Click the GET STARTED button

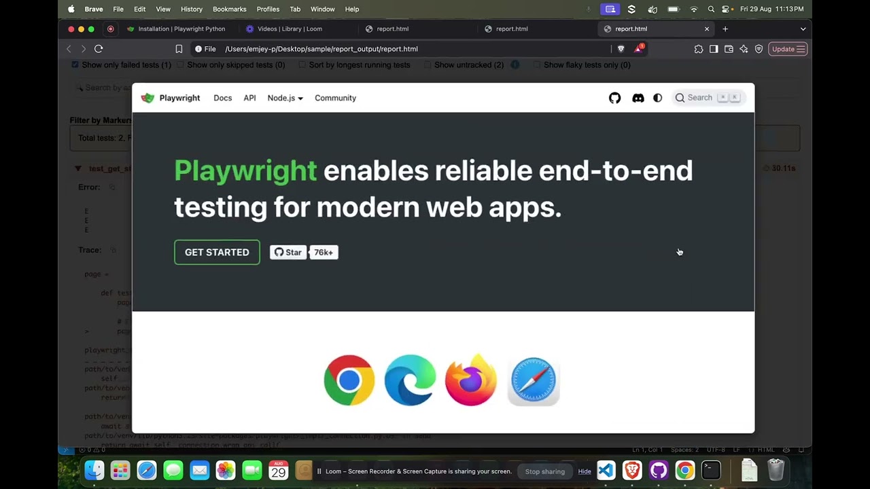pos(217,252)
